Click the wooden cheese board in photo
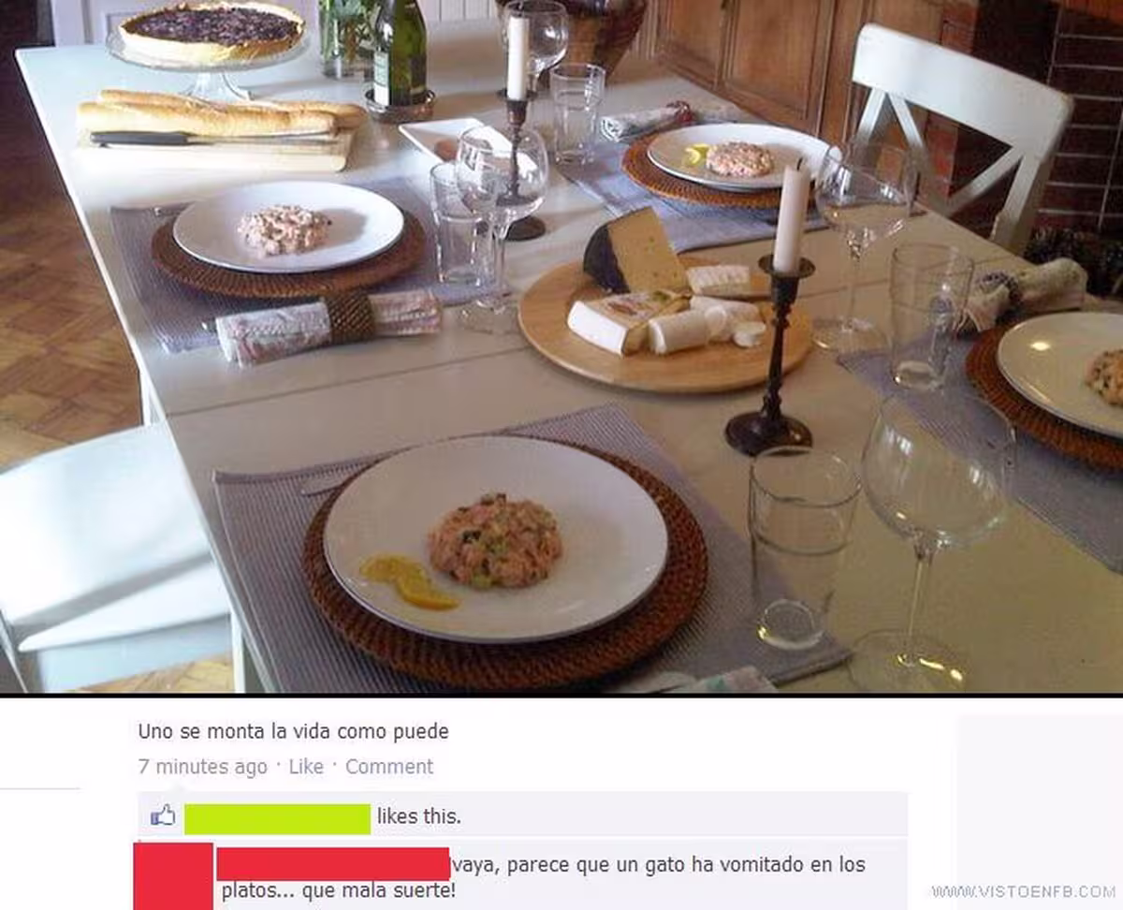This screenshot has height=910, width=1123. click(x=665, y=324)
